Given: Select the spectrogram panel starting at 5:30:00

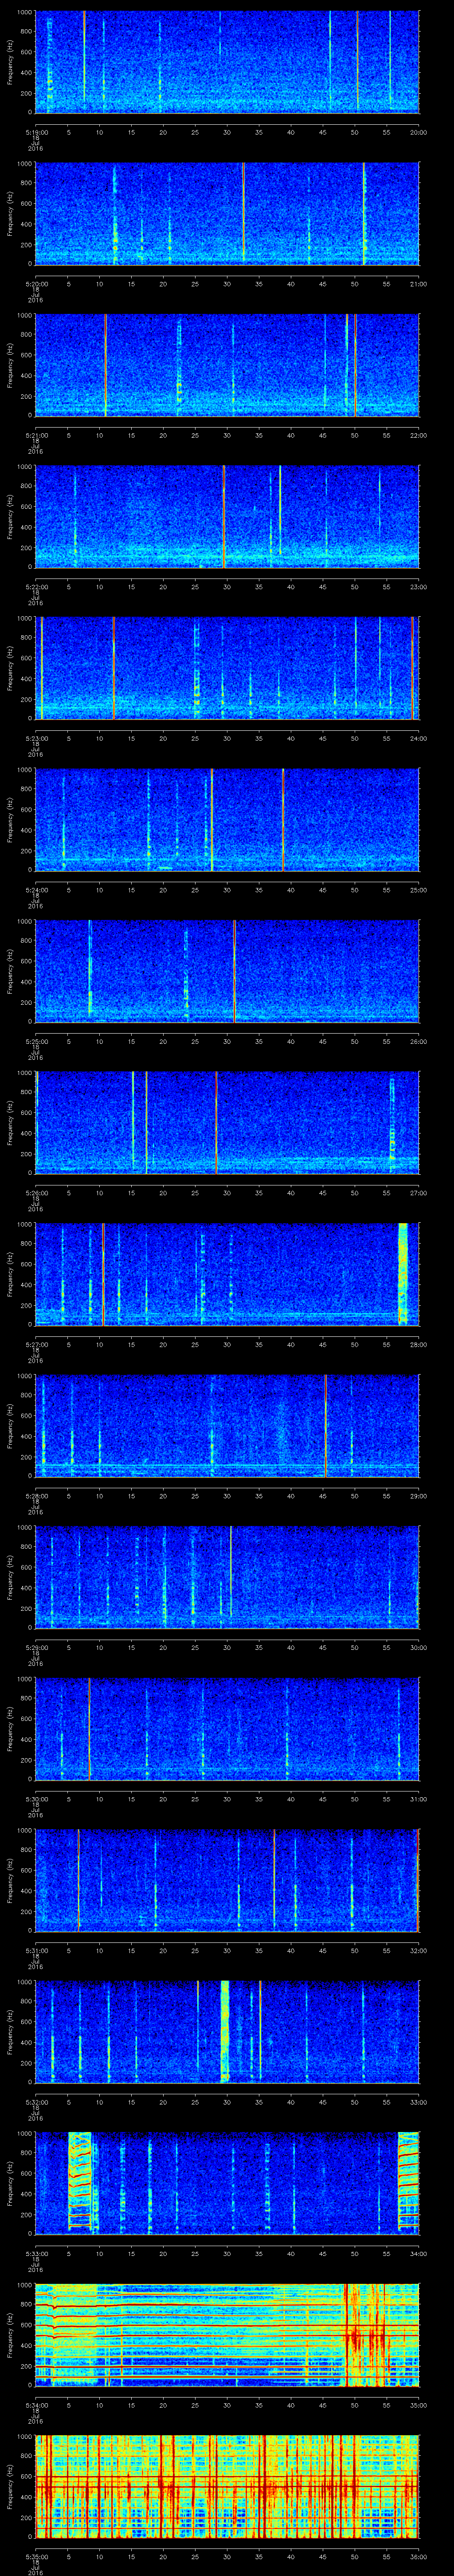Looking at the screenshot, I should pos(227,1729).
